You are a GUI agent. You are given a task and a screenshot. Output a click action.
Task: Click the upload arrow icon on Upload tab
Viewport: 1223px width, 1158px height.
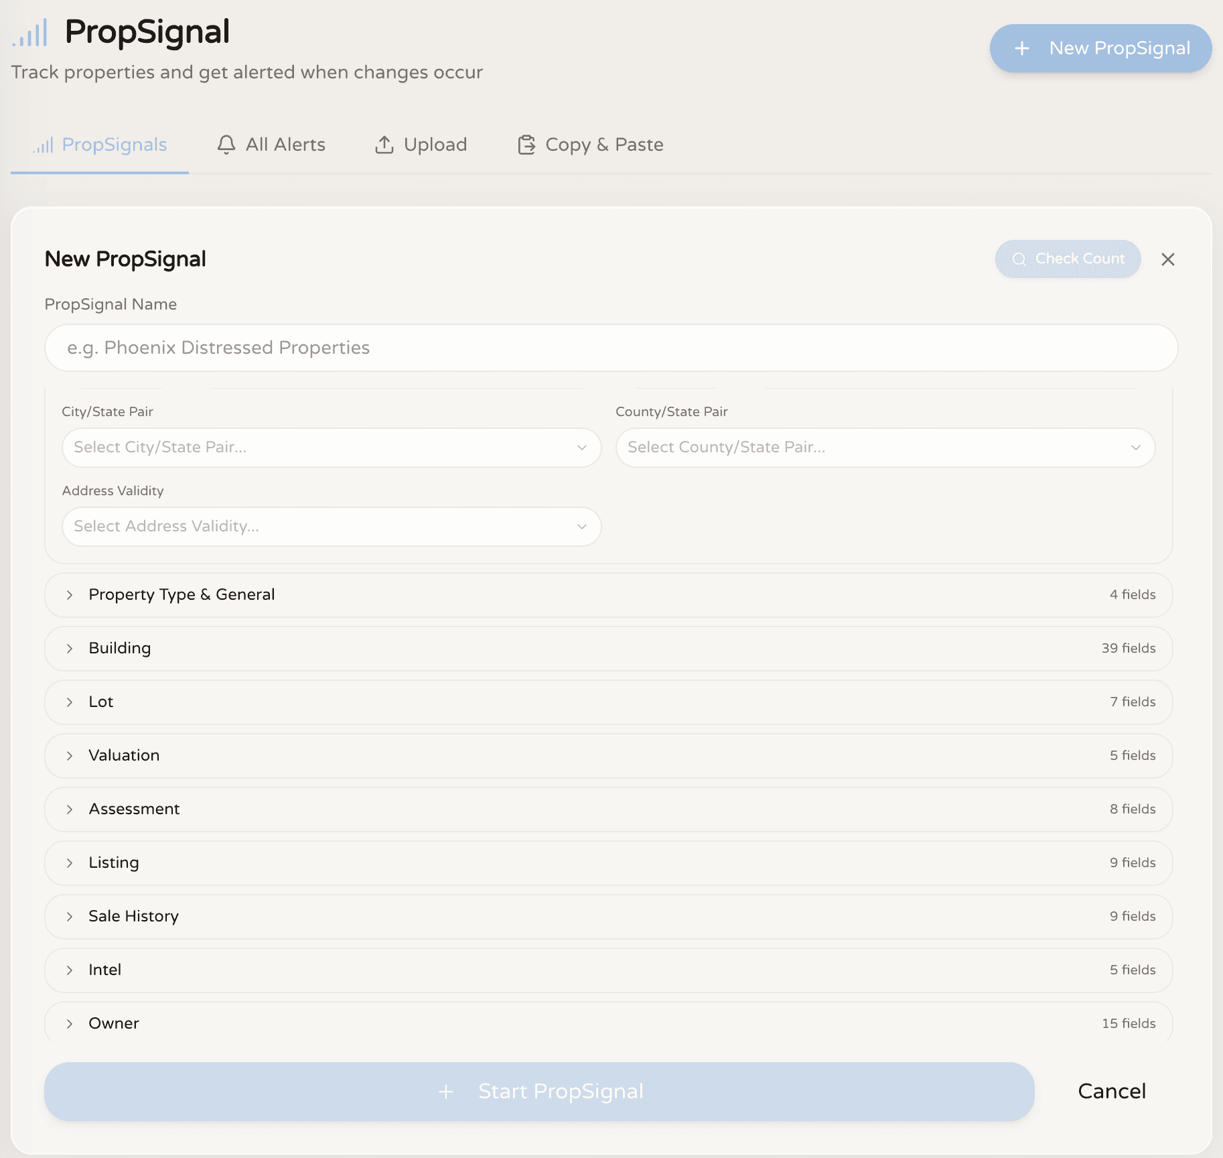(x=384, y=145)
